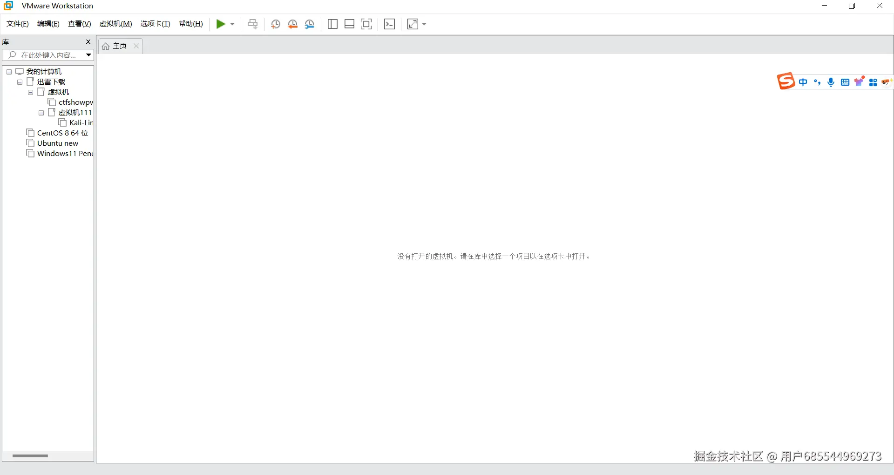Click the Sogou input method S logo

[x=786, y=81]
